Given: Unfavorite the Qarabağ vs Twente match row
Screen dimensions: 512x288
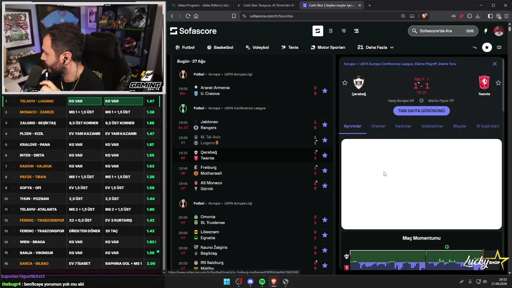Looking at the screenshot, I should [325, 155].
